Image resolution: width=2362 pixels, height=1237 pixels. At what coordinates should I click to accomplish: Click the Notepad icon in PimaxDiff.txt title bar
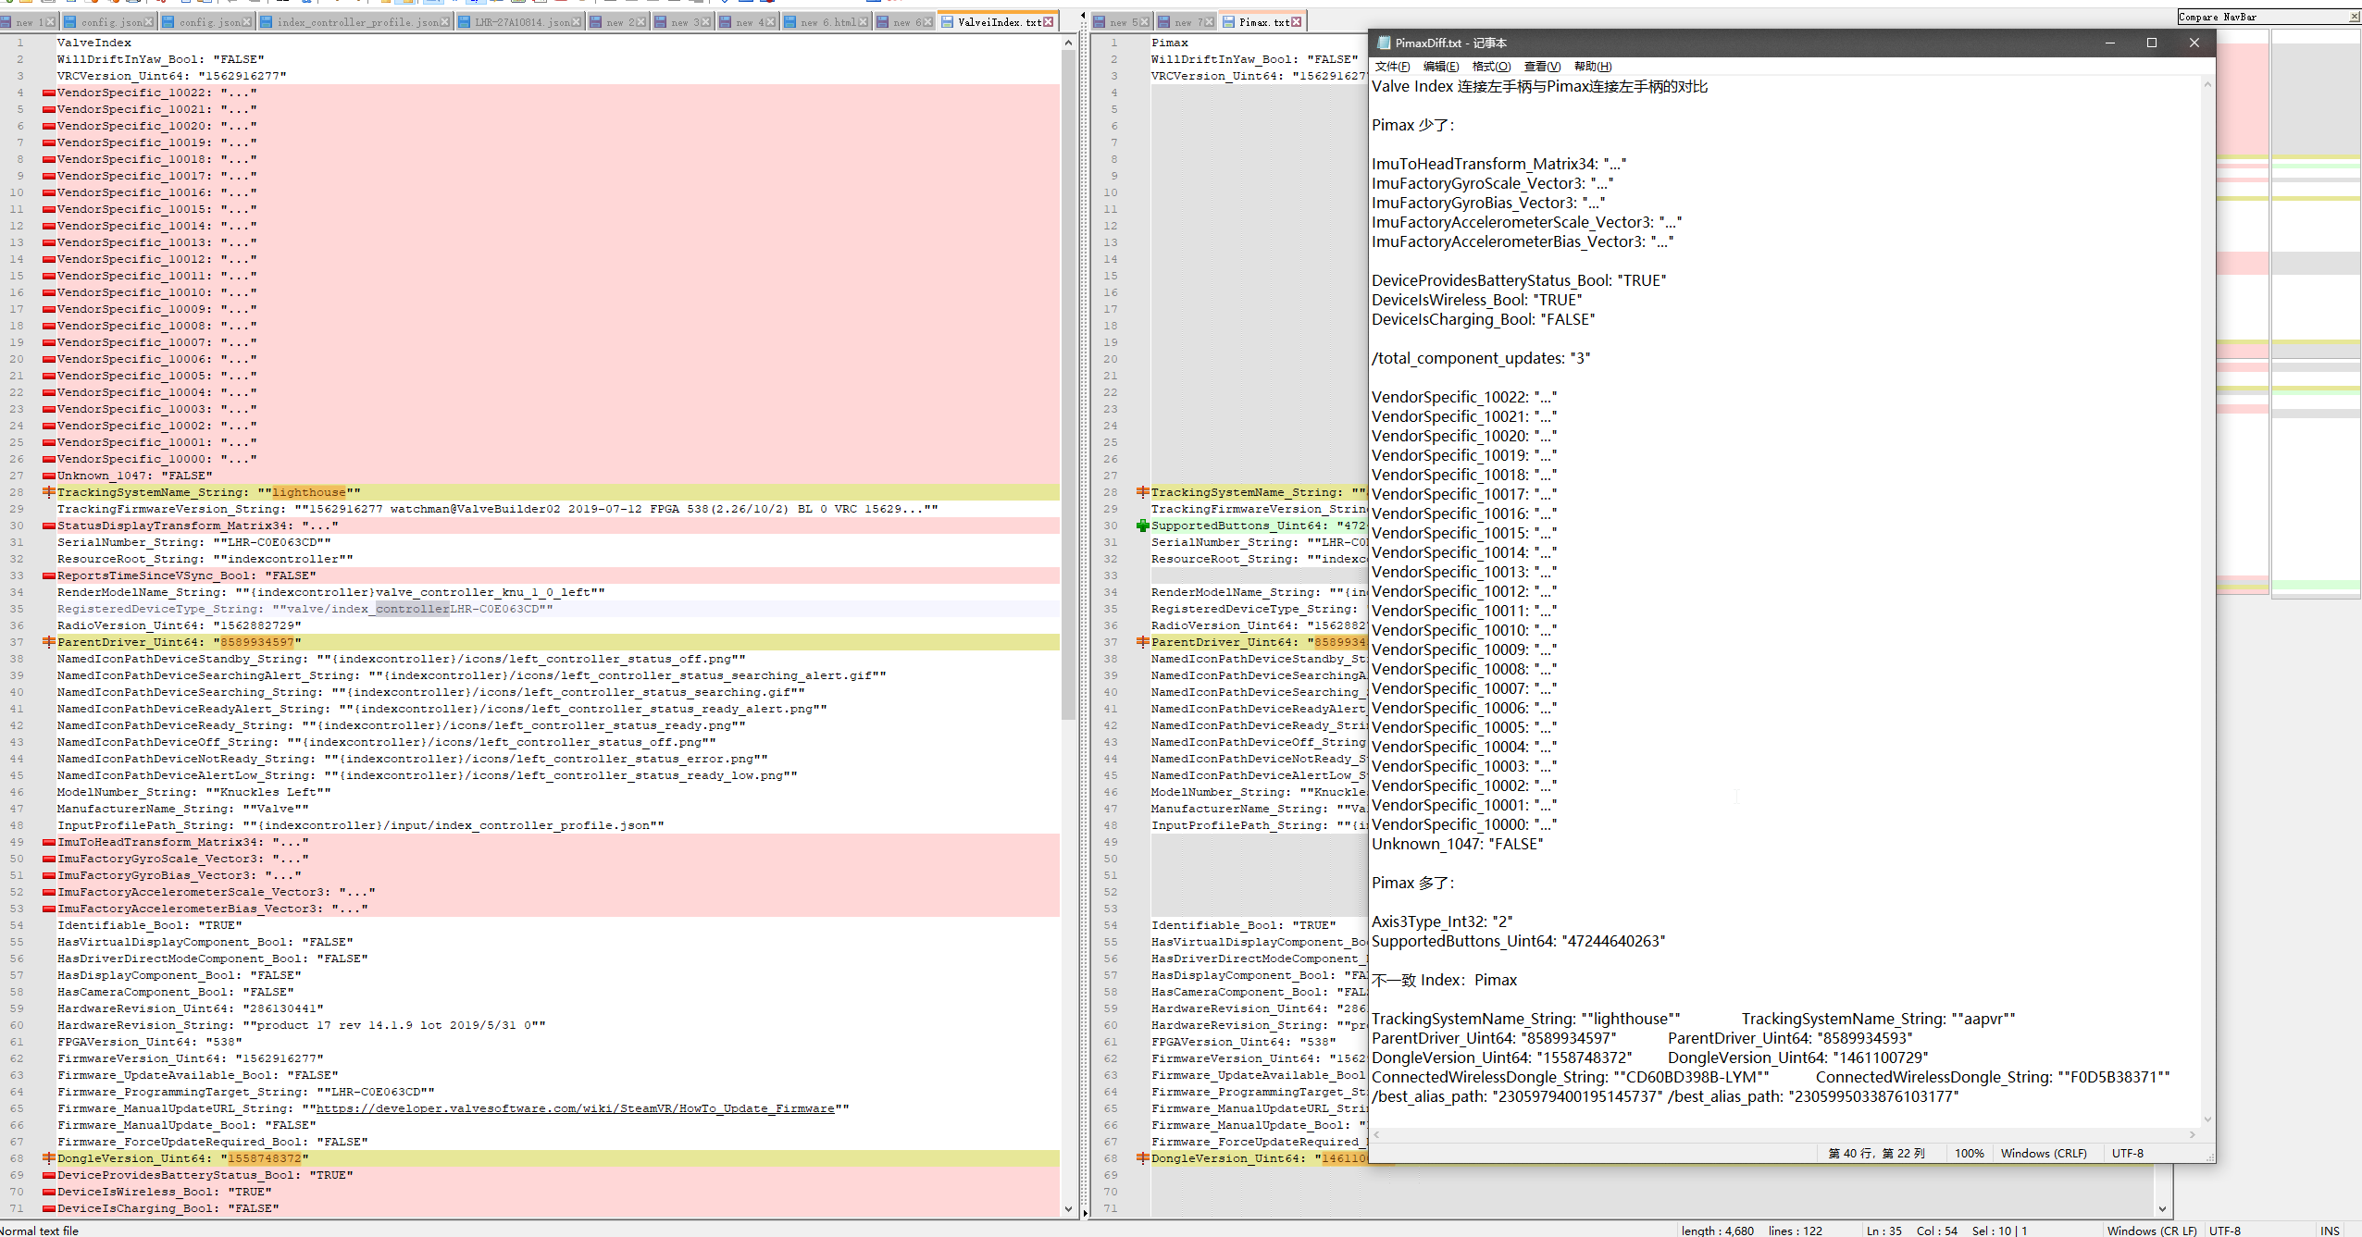point(1384,43)
